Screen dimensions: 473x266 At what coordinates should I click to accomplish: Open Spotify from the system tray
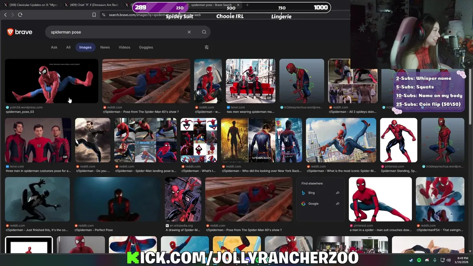click(419, 260)
